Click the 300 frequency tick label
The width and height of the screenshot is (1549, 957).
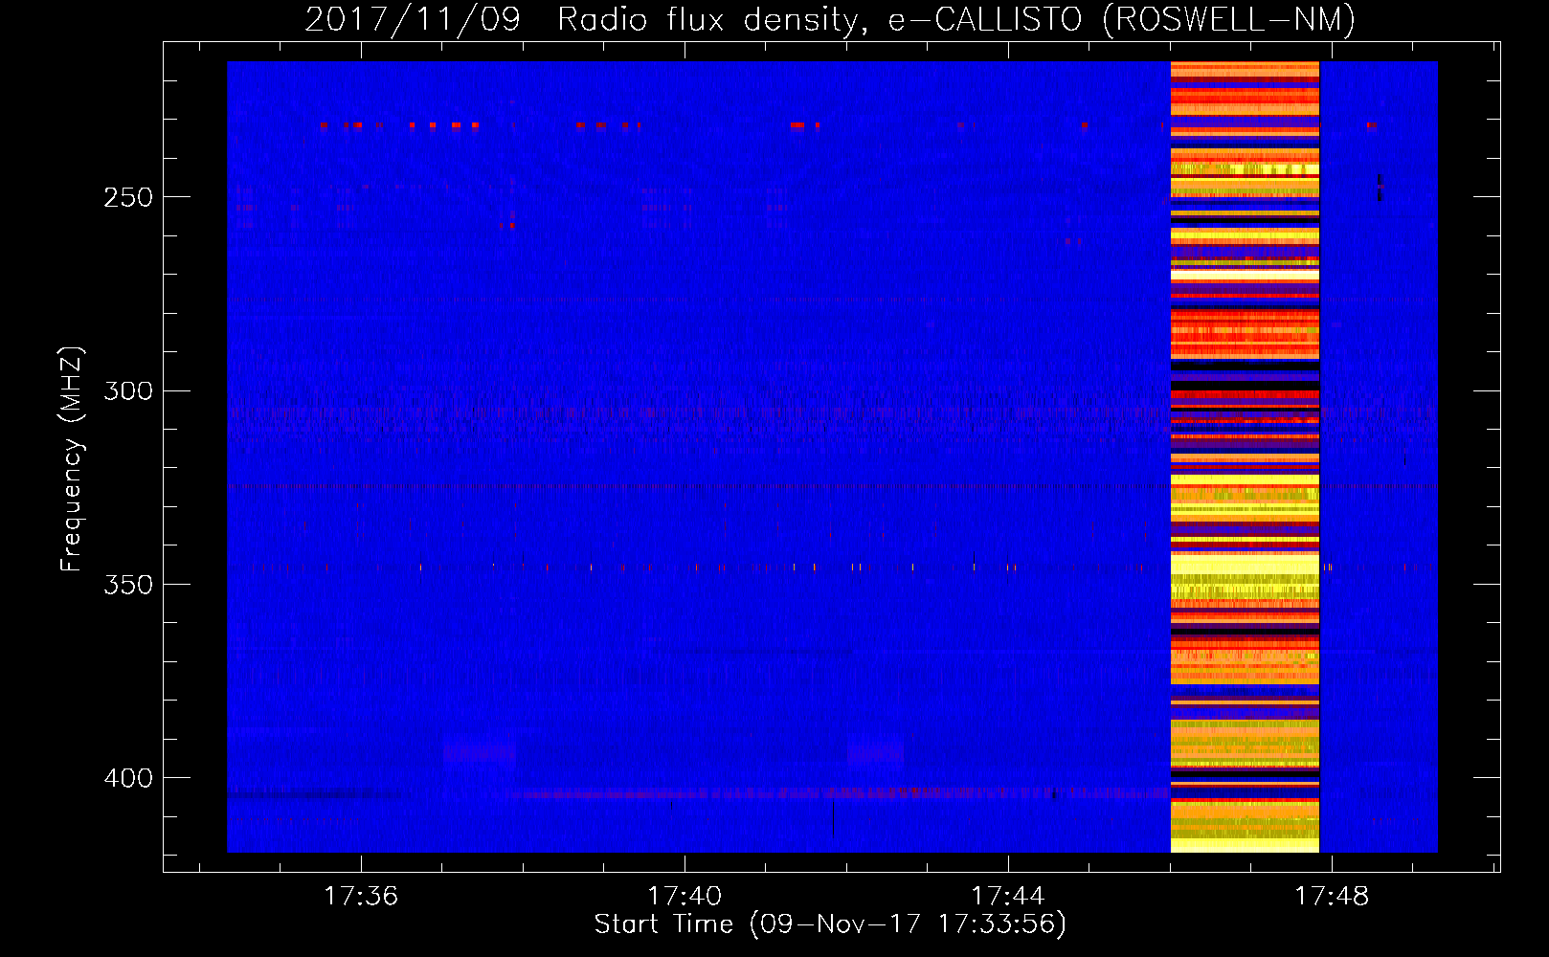[128, 390]
